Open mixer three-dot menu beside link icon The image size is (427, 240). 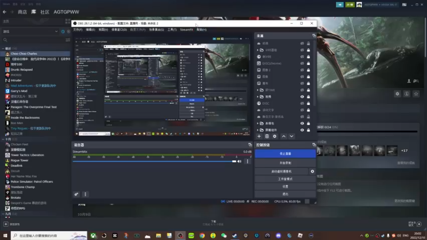click(x=85, y=194)
